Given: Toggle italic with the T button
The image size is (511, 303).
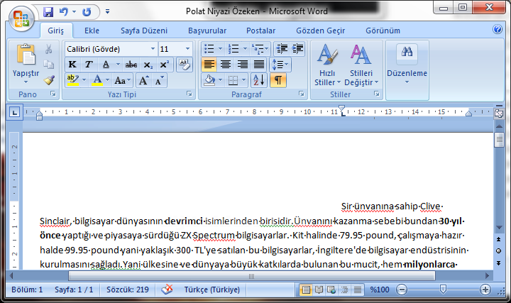Looking at the screenshot, I should point(89,65).
